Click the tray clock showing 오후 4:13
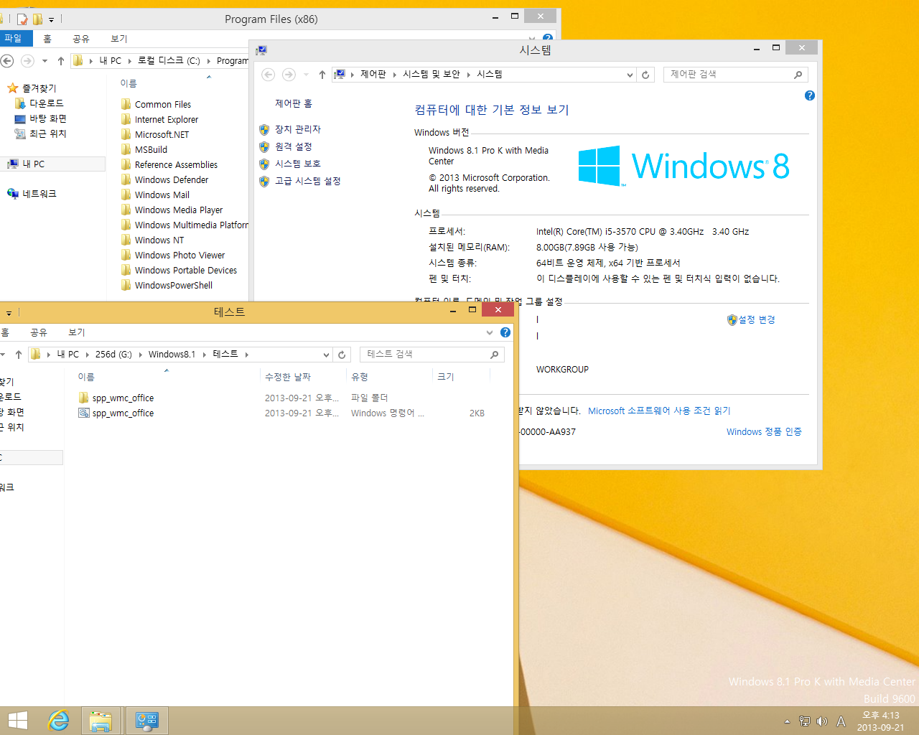This screenshot has height=735, width=919. coord(880,721)
